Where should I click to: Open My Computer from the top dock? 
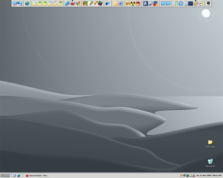click(14, 3)
